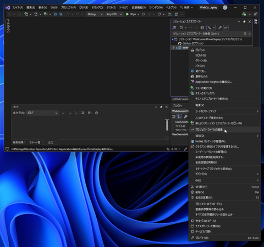Open the プロジェクト(P) menu
The width and height of the screenshot is (264, 247).
click(x=68, y=8)
